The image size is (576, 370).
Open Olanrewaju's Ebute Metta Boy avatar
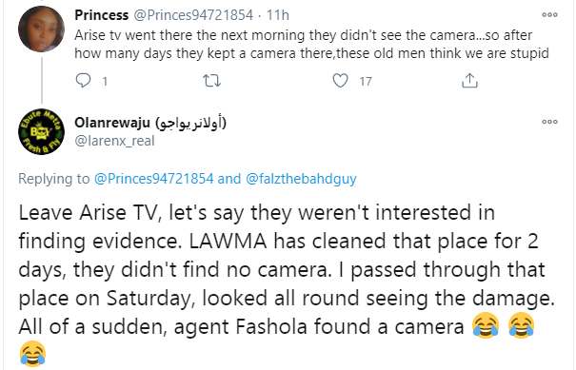(42, 131)
